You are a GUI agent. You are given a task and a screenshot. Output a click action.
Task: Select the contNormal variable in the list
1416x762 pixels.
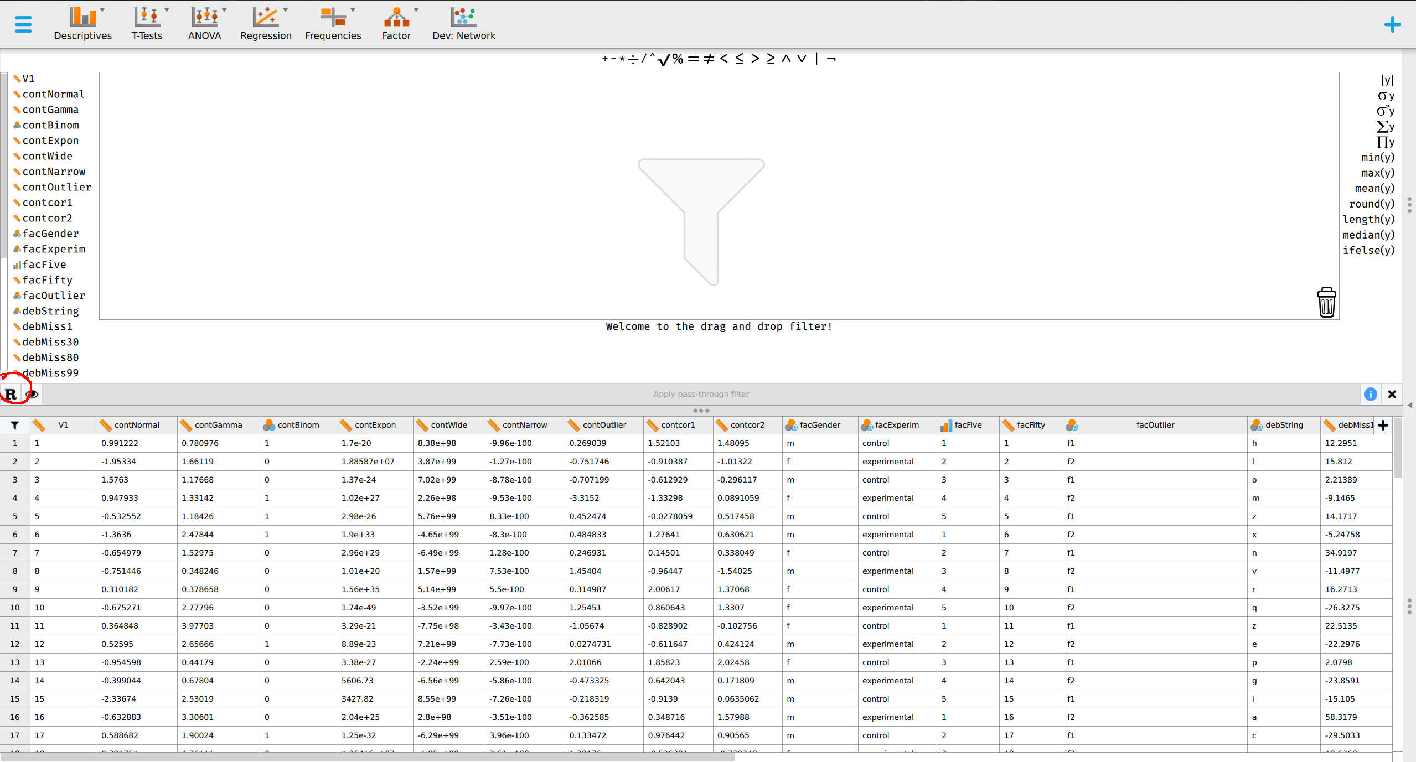[x=53, y=94]
